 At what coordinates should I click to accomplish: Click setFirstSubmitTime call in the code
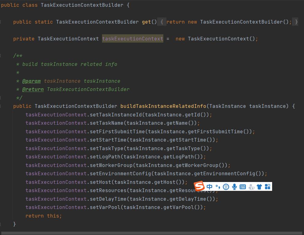click(117, 132)
